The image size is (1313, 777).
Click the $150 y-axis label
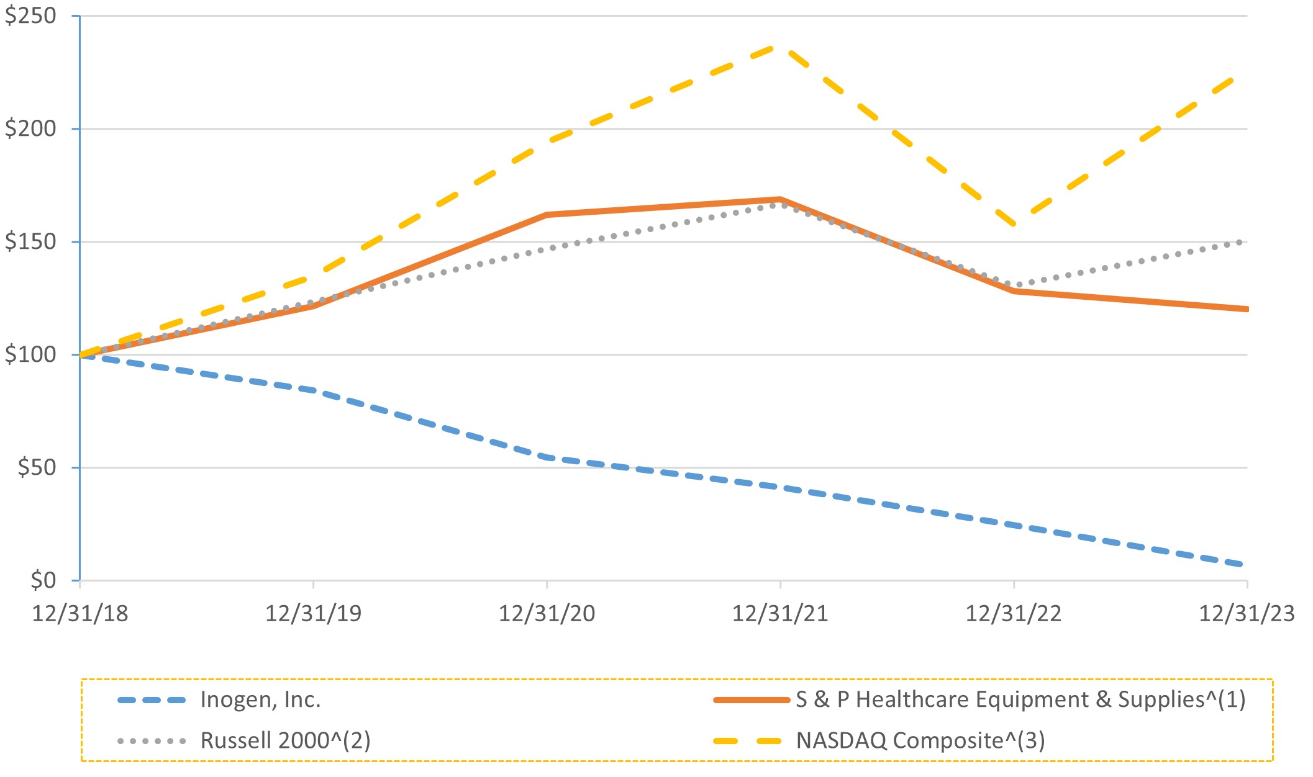click(x=30, y=242)
